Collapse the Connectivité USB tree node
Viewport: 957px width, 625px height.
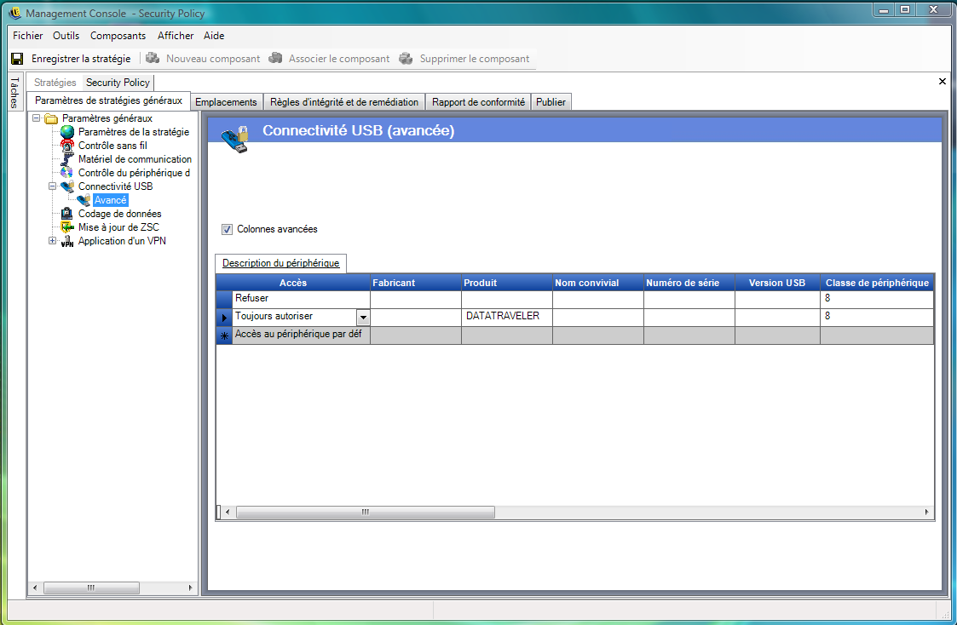click(x=53, y=186)
